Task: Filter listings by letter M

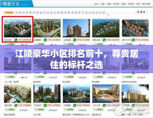Action: [58, 13]
